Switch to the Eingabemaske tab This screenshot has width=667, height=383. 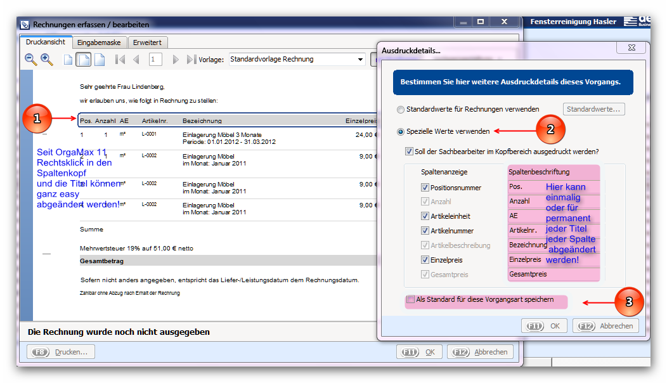click(x=99, y=42)
